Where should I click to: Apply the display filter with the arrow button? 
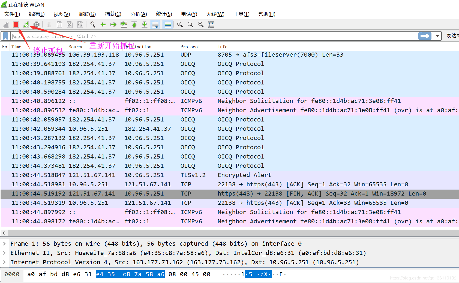(425, 36)
